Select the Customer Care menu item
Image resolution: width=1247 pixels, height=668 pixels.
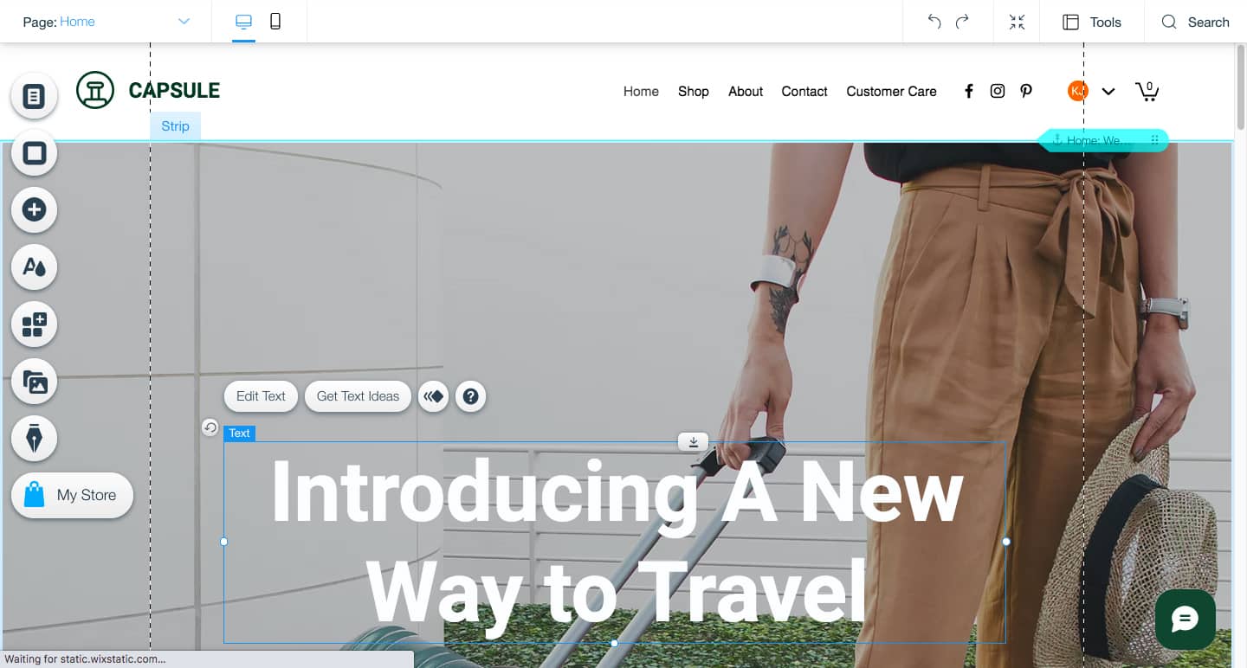[891, 91]
